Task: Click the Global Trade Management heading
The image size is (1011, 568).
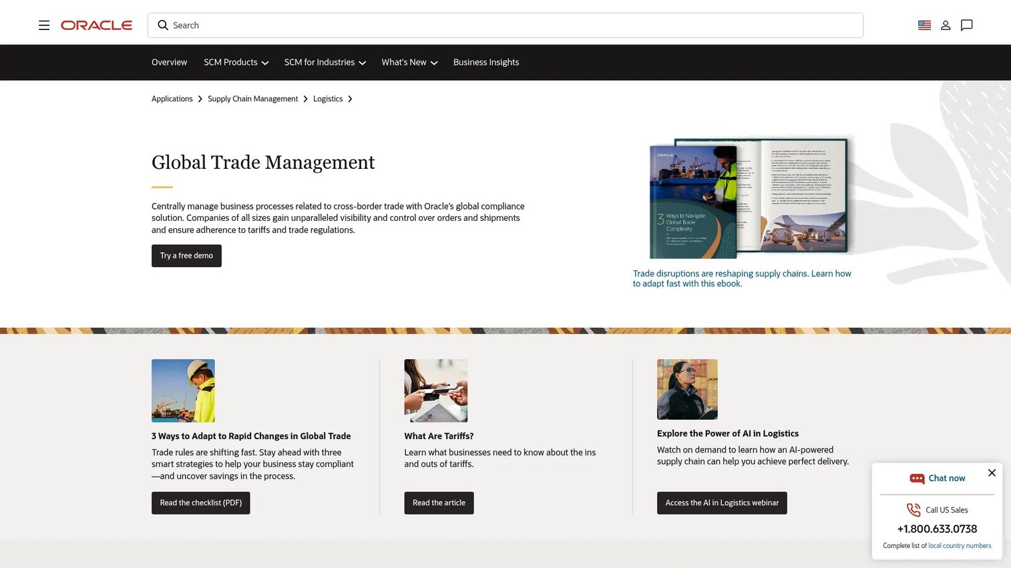Action: point(263,162)
